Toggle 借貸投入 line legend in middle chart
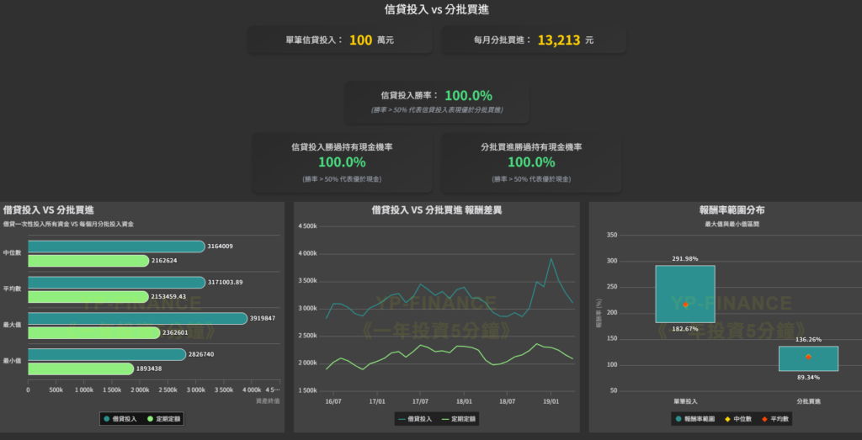Viewport: 862px width, 440px height. pyautogui.click(x=413, y=418)
